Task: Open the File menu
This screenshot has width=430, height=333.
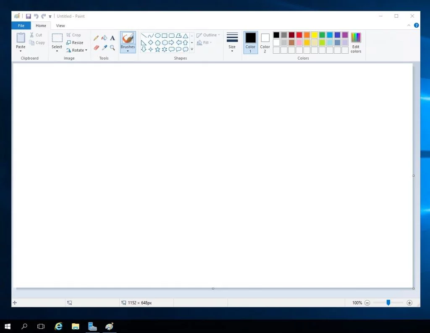Action: [x=21, y=26]
